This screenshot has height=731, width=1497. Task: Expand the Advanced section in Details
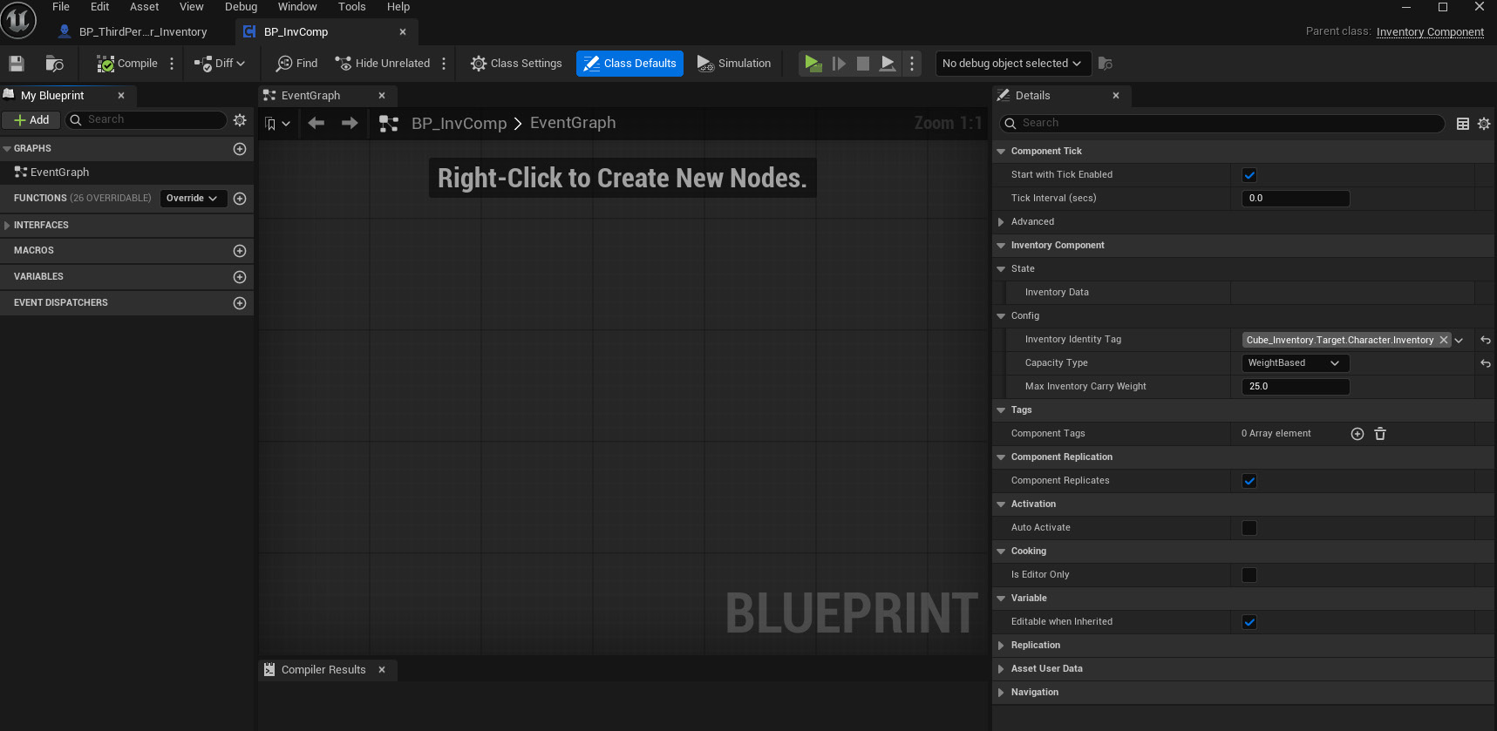(x=1001, y=222)
